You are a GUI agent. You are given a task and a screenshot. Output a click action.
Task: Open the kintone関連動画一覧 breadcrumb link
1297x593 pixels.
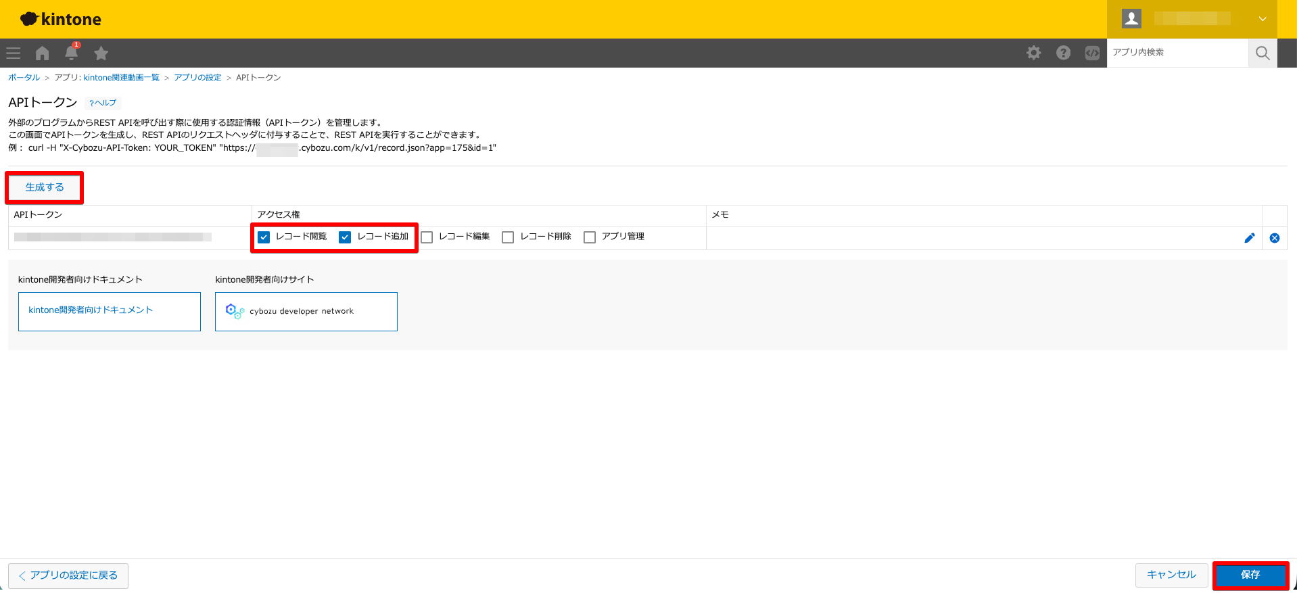(x=121, y=78)
